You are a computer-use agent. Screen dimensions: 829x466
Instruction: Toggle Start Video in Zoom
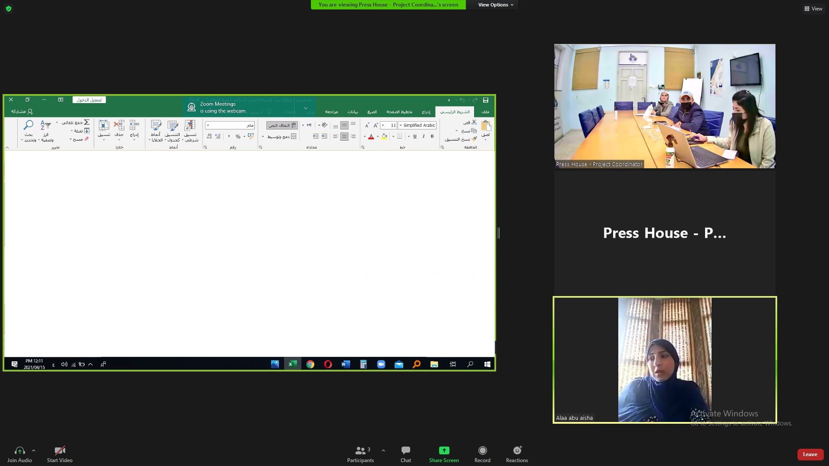[60, 454]
